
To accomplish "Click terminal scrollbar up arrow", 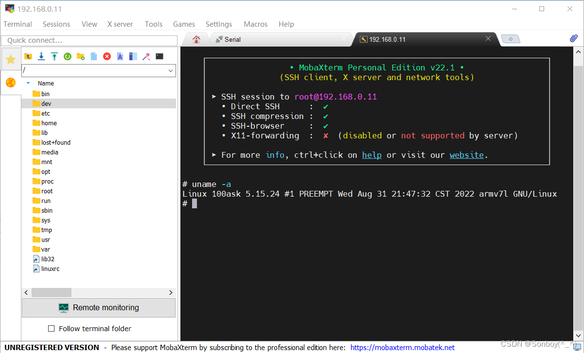I will (x=579, y=51).
